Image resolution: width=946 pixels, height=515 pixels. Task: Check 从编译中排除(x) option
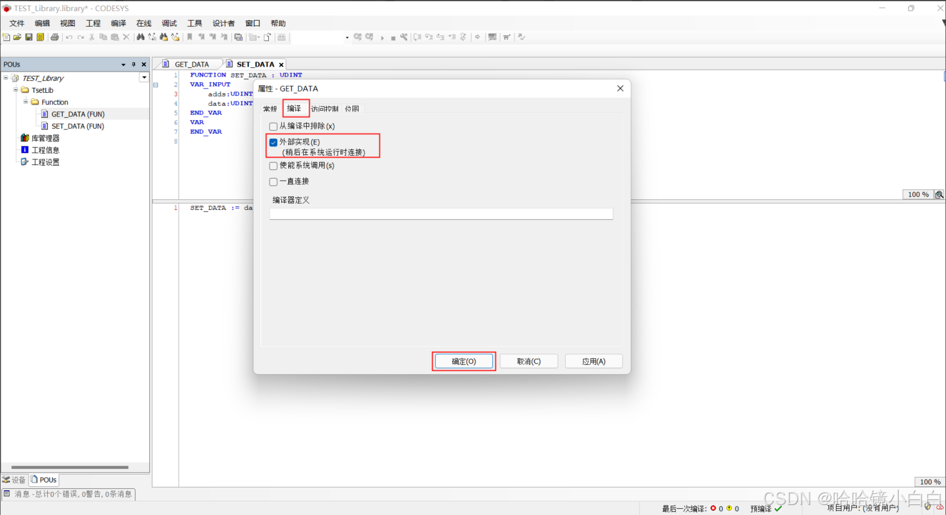(x=273, y=126)
